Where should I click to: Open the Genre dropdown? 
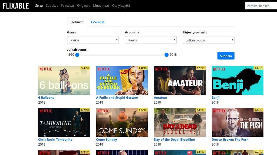(x=93, y=40)
